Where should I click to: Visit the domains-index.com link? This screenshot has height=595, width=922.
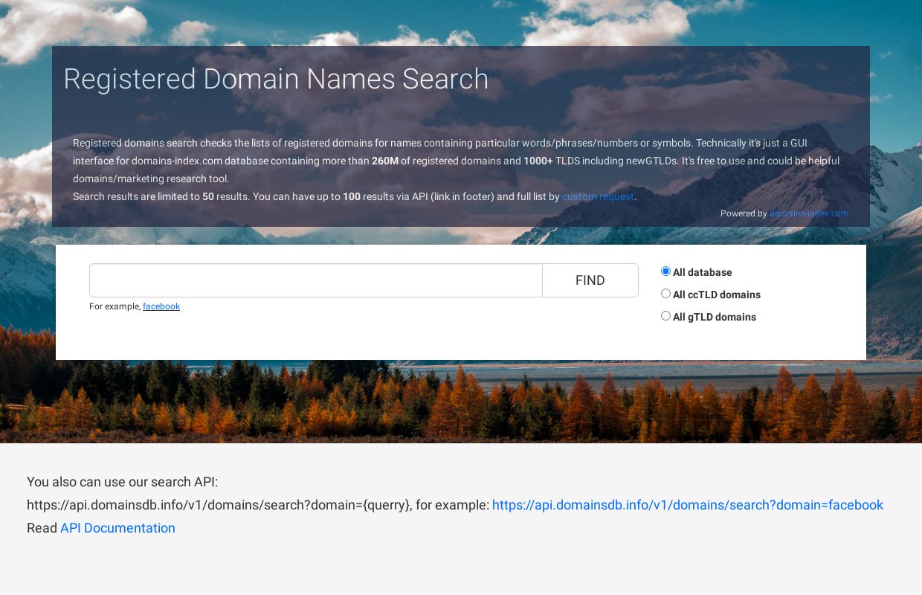tap(809, 213)
